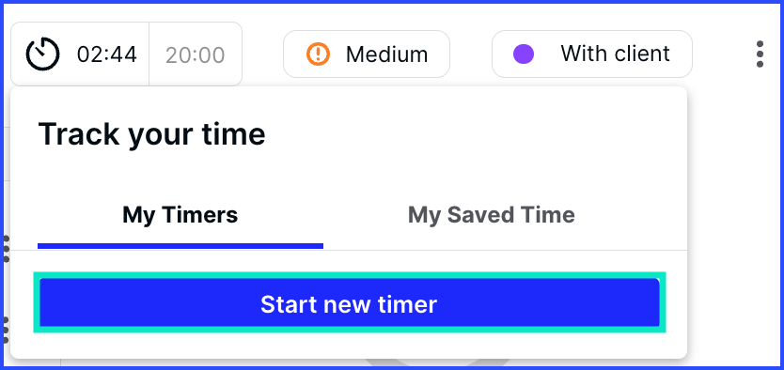This screenshot has height=370, width=784.
Task: Expand the With client status dropdown
Action: coord(592,54)
